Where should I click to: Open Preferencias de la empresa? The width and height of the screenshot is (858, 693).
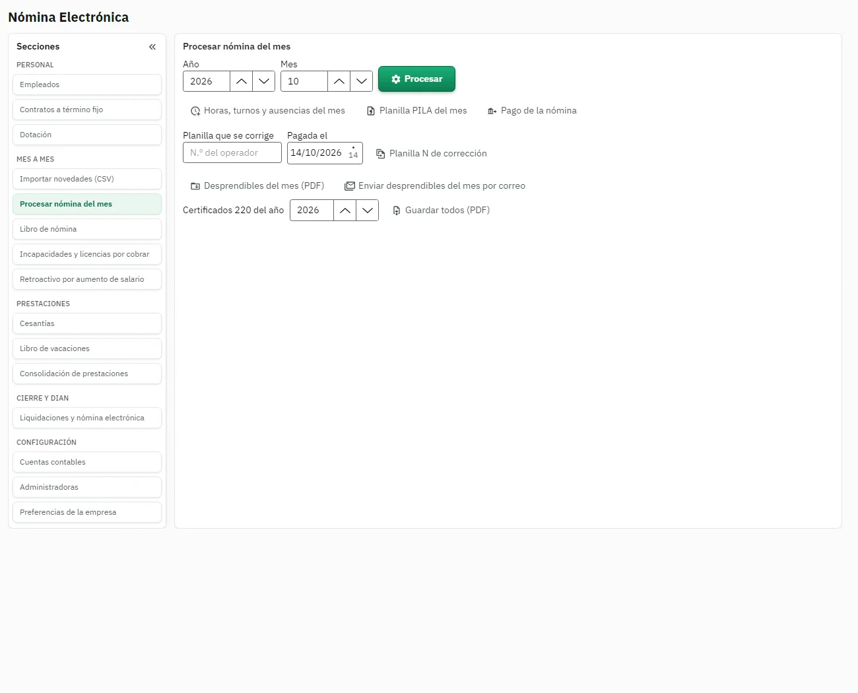(87, 512)
